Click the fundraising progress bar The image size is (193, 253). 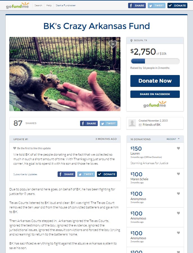click(x=155, y=61)
